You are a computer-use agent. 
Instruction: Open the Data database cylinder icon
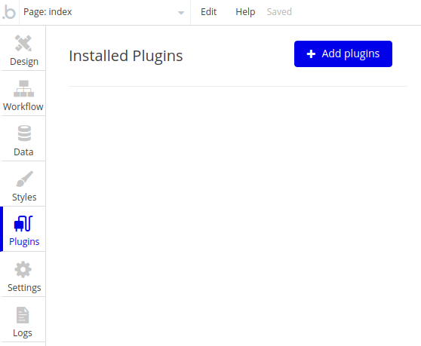24,133
